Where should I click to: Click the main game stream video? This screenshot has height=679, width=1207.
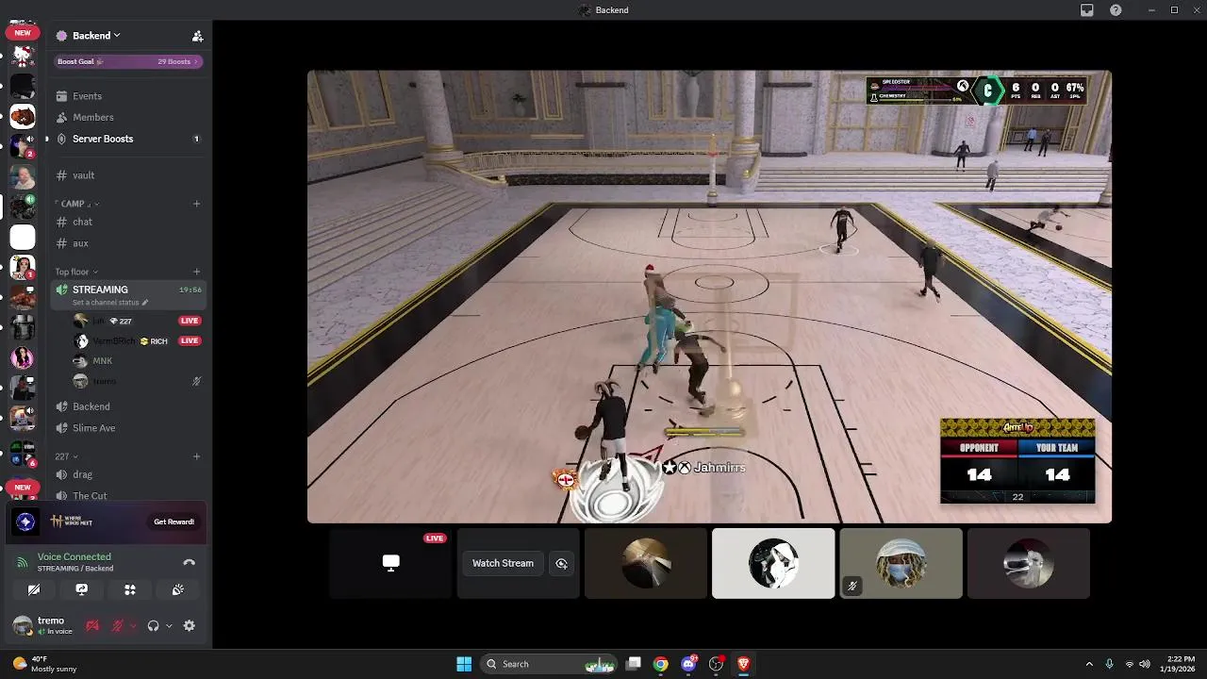709,297
